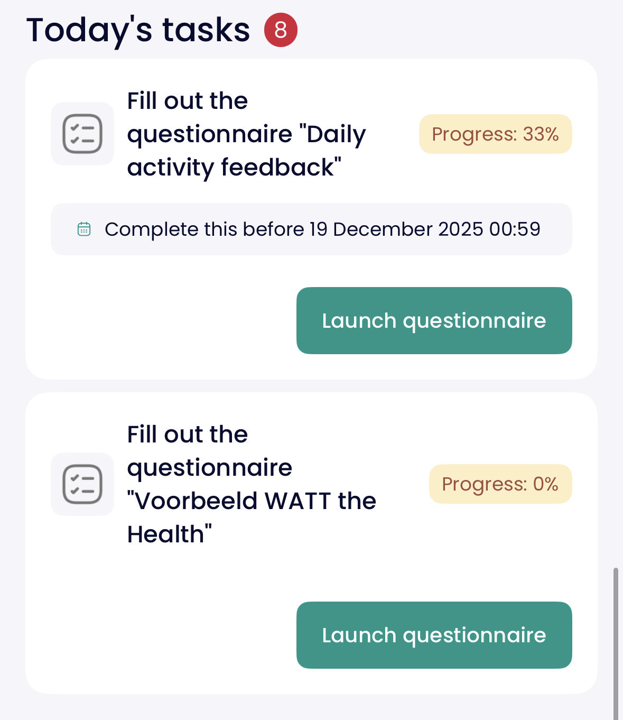
Task: Click "Fill out the" in second task card
Action: click(188, 435)
